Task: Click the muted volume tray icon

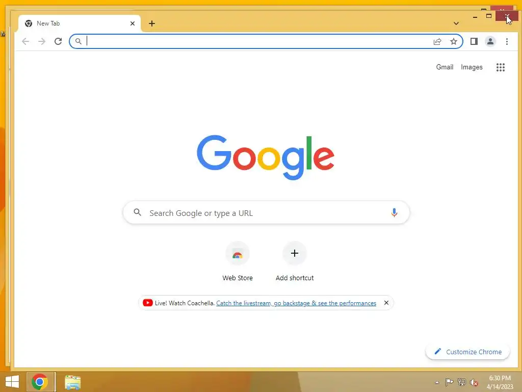Action: coord(474,382)
